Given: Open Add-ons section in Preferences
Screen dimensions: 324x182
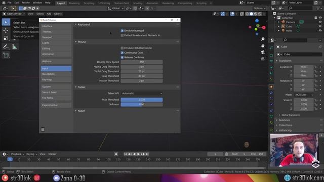Looking at the screenshot, I should tap(56, 61).
